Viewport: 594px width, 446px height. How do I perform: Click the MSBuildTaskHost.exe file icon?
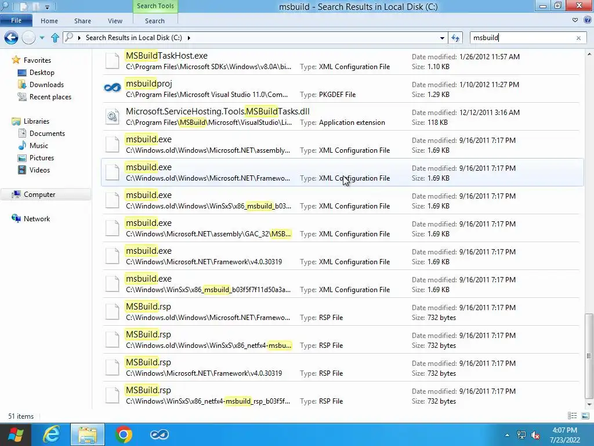[x=113, y=60]
